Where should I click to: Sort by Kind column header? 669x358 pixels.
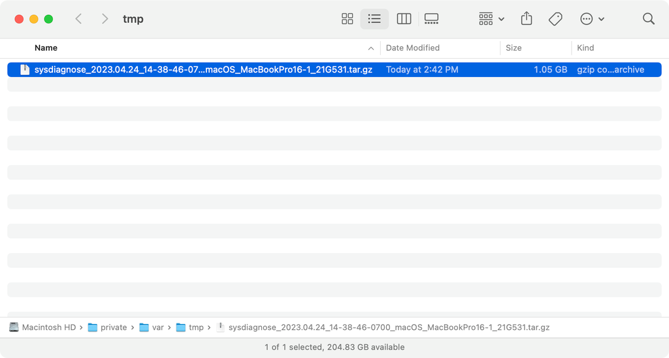585,48
